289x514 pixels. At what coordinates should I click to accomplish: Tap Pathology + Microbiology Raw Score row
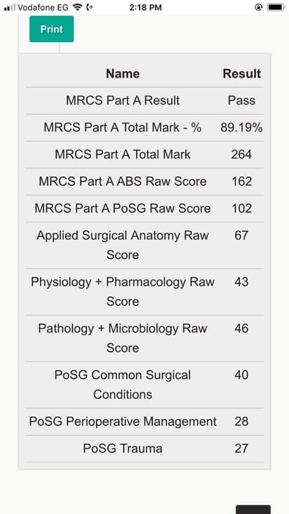(144, 338)
